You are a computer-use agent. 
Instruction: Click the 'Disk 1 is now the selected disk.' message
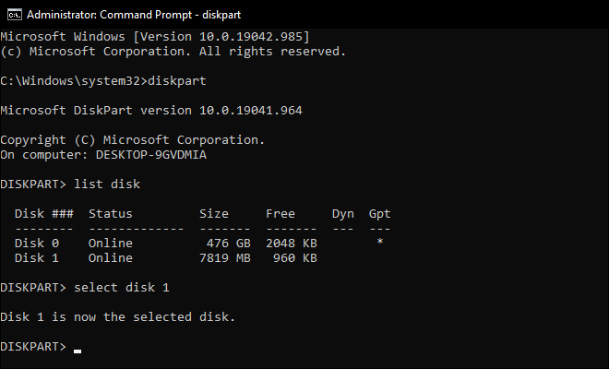(118, 317)
